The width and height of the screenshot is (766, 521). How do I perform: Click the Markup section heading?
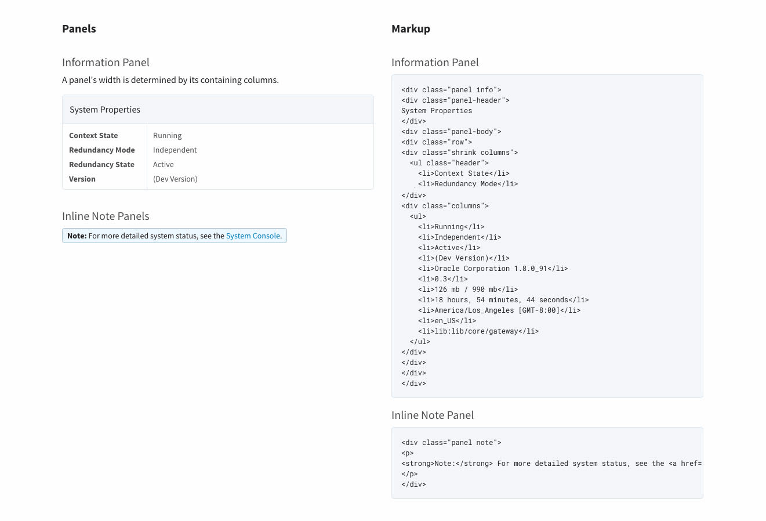tap(411, 29)
